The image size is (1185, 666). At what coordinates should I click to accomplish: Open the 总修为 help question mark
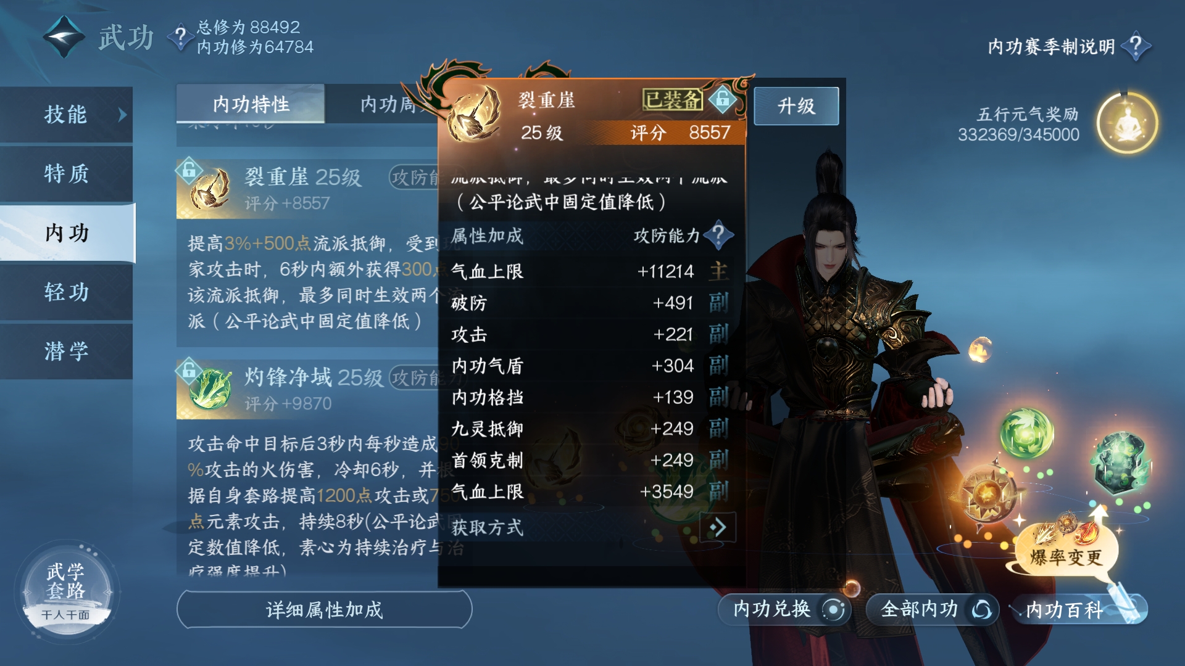(x=180, y=37)
